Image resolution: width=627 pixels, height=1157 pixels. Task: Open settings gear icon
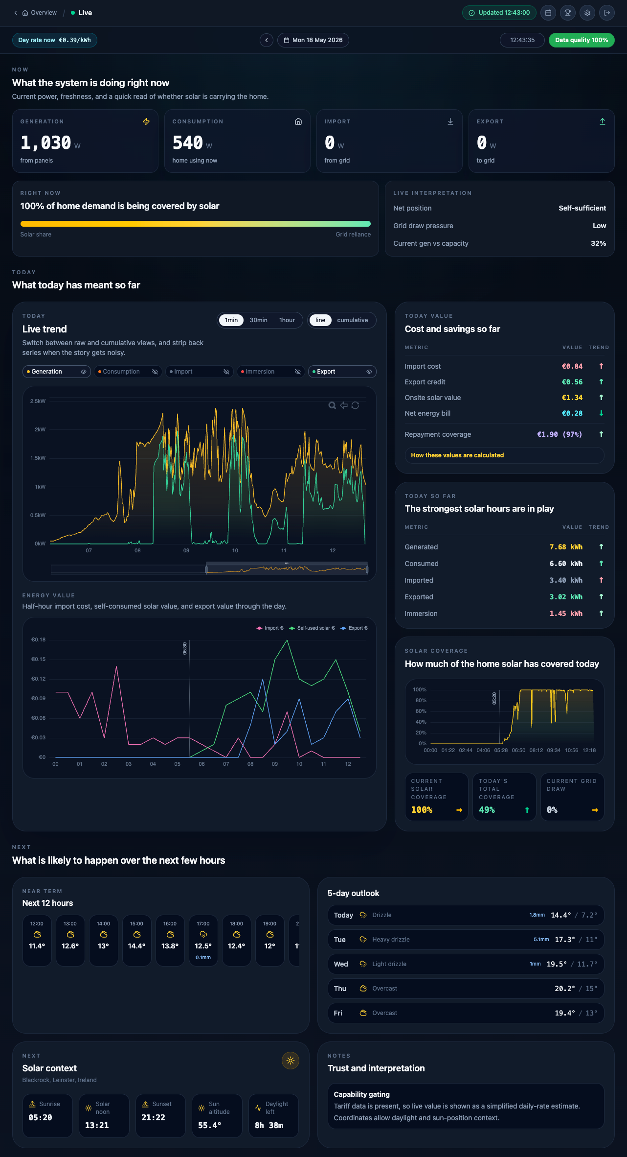[587, 13]
